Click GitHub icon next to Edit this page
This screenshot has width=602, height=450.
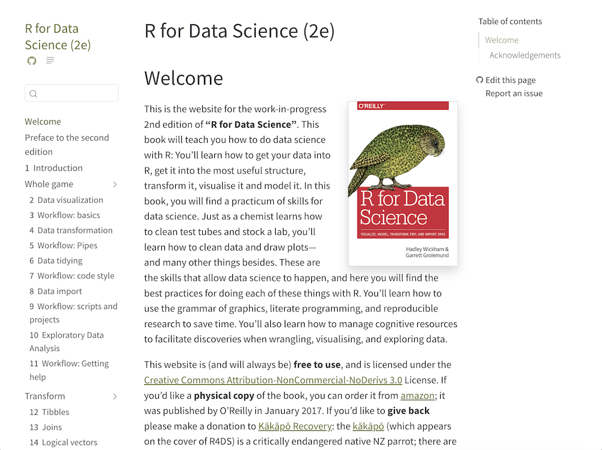tap(480, 80)
